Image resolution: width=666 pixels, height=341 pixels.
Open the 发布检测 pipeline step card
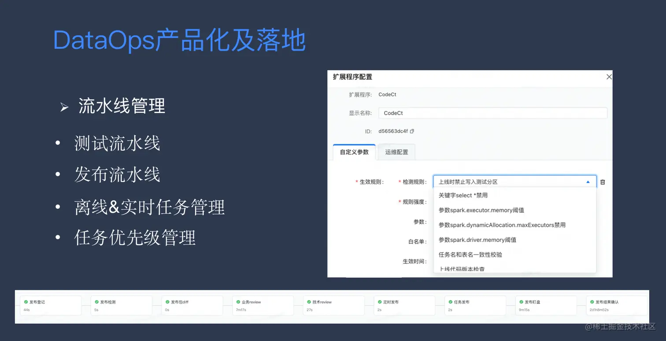(x=122, y=305)
